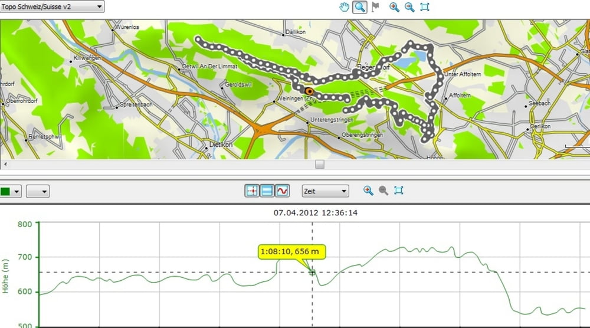The height and width of the screenshot is (328, 590).
Task: Click the date 07.04.2012 12:36:14 label
Action: coord(315,213)
